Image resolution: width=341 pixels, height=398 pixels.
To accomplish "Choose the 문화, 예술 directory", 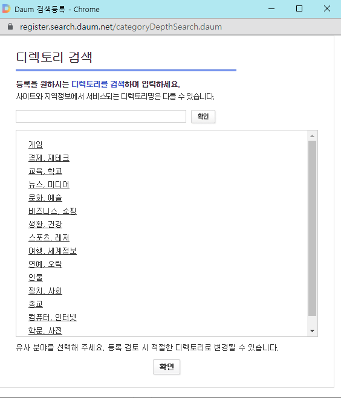I will (45, 197).
